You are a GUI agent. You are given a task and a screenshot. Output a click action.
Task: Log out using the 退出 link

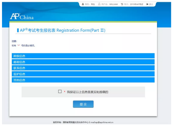tap(151, 4)
